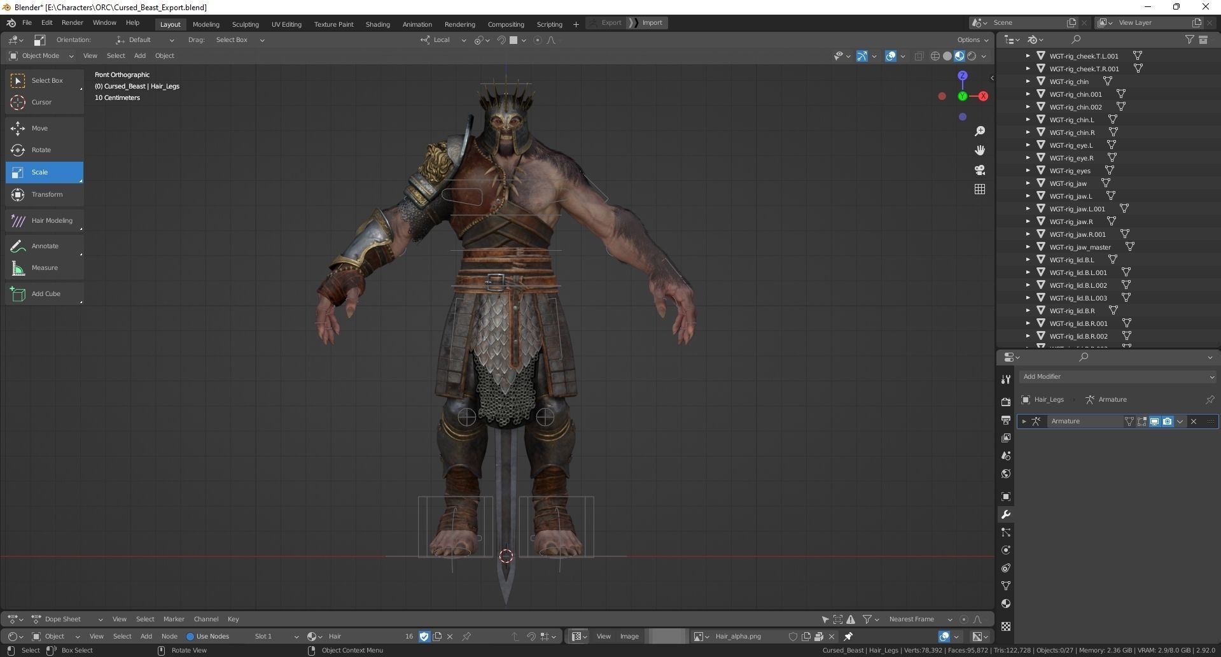This screenshot has width=1221, height=657.
Task: Click the pan view hand icon
Action: point(980,150)
